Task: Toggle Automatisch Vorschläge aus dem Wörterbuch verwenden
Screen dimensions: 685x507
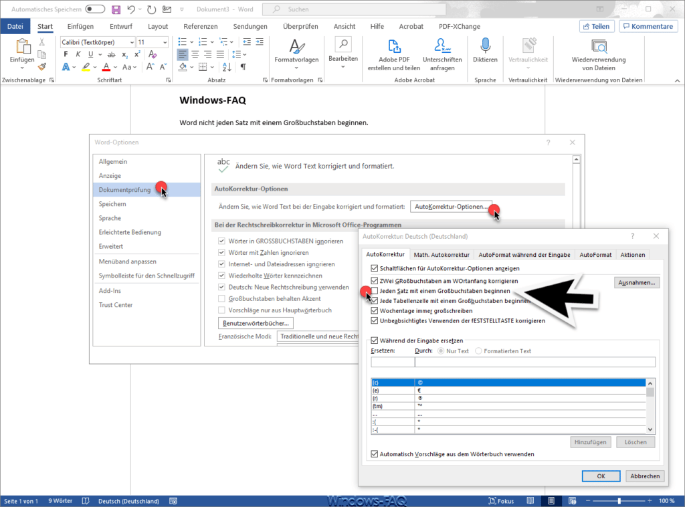Action: 375,454
